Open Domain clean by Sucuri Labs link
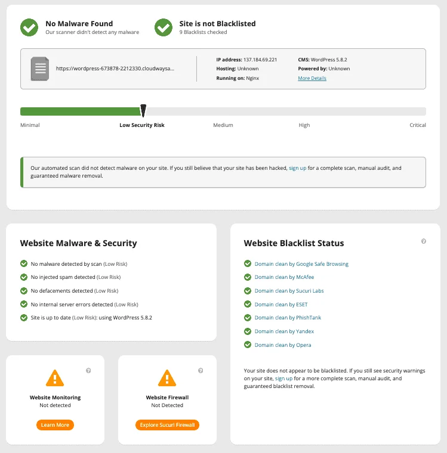This screenshot has width=447, height=453. (x=289, y=291)
